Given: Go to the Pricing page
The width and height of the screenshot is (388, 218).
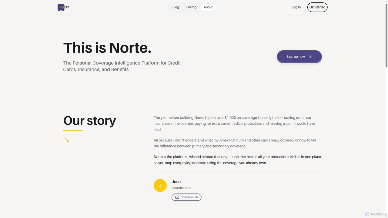Looking at the screenshot, I should point(191,7).
